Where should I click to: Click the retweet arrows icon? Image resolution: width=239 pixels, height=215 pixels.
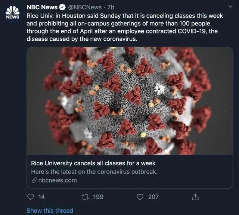pos(84,196)
